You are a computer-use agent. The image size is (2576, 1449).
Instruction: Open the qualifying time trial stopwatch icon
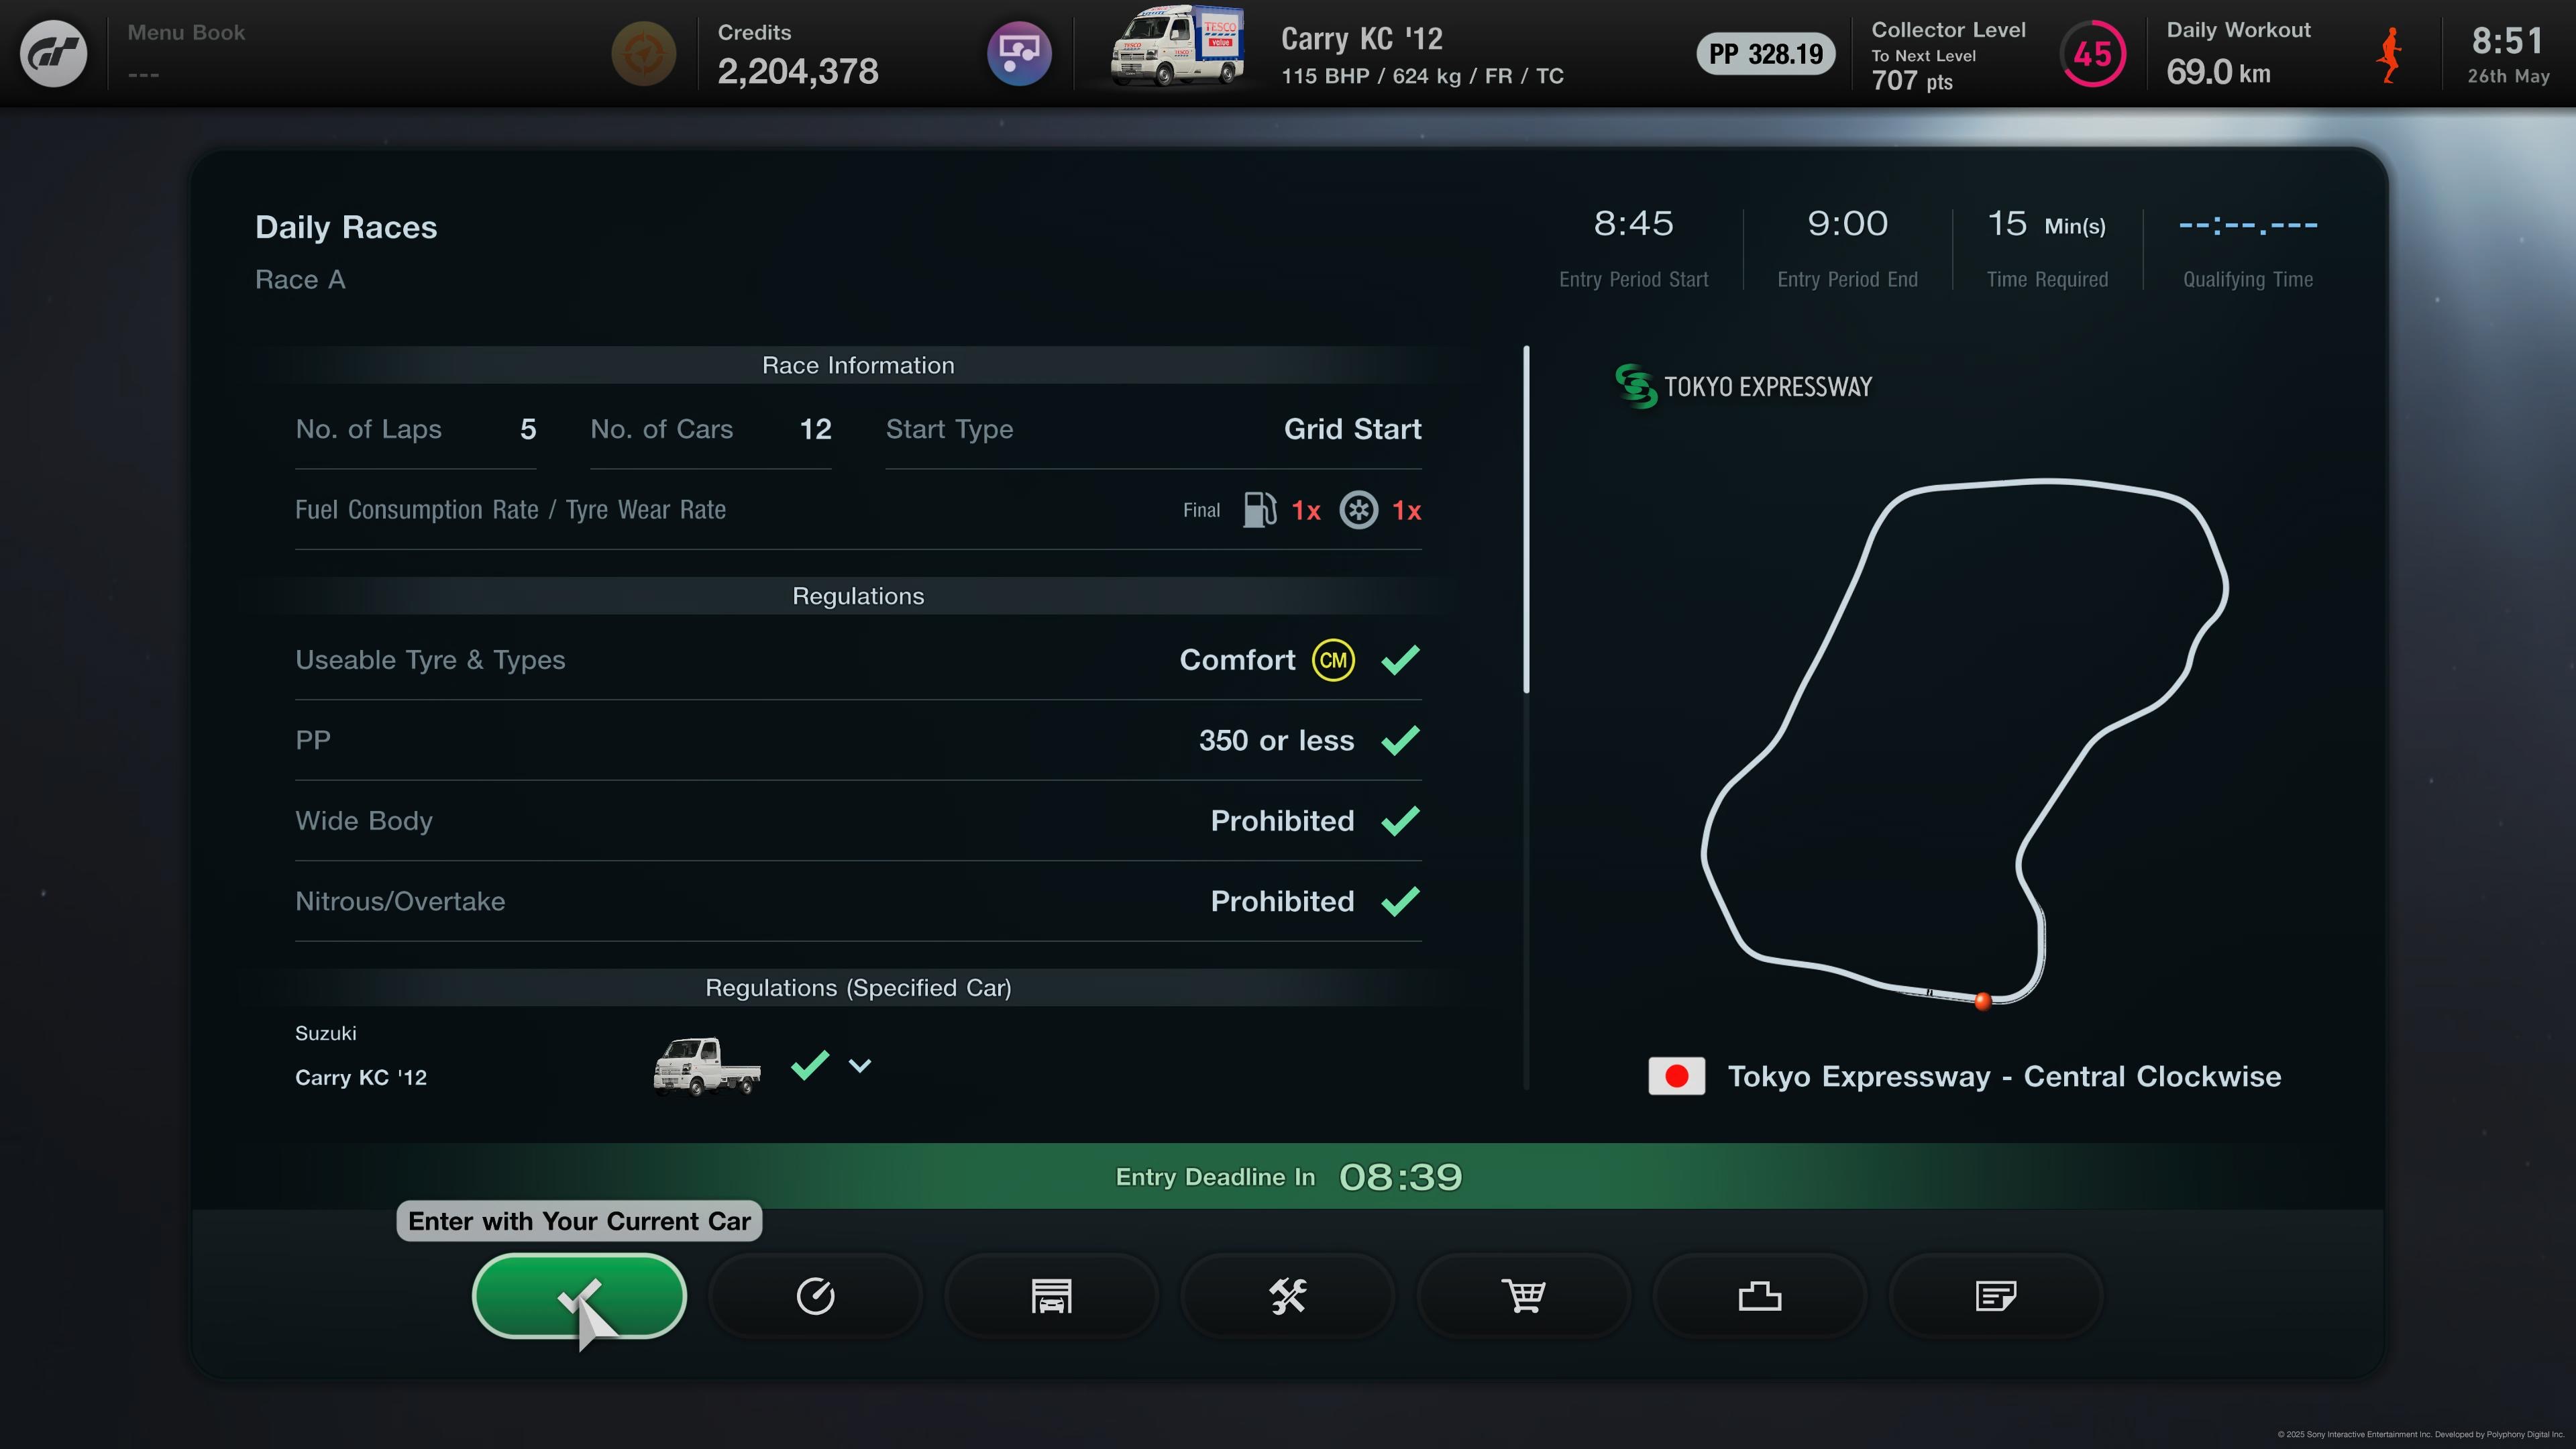[x=815, y=1295]
